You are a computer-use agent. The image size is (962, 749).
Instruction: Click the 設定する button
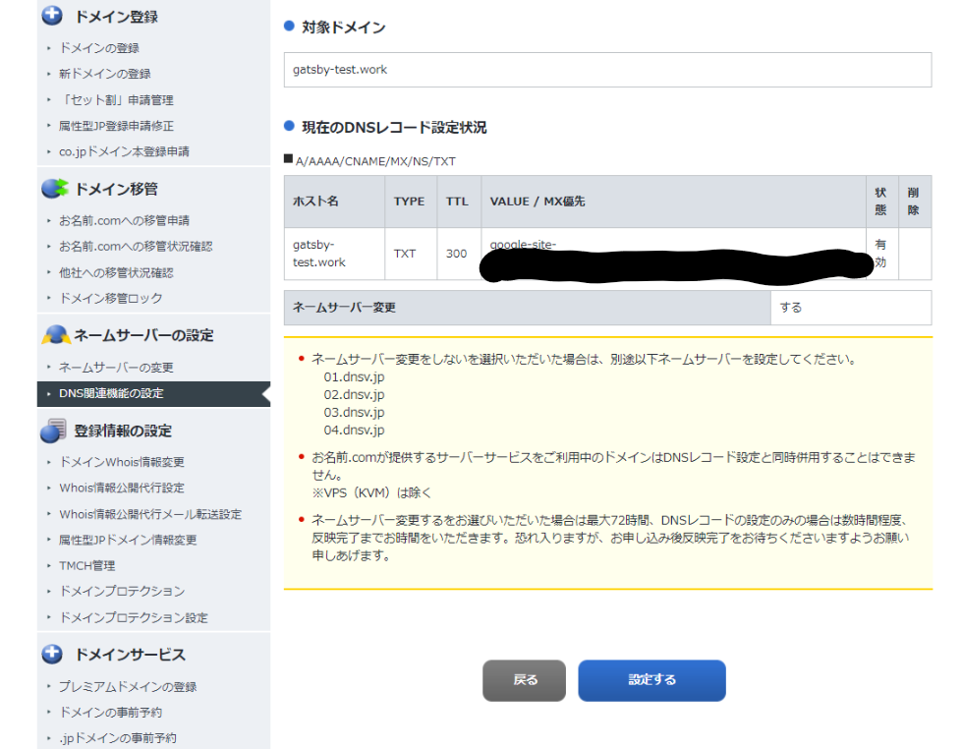[x=651, y=680]
